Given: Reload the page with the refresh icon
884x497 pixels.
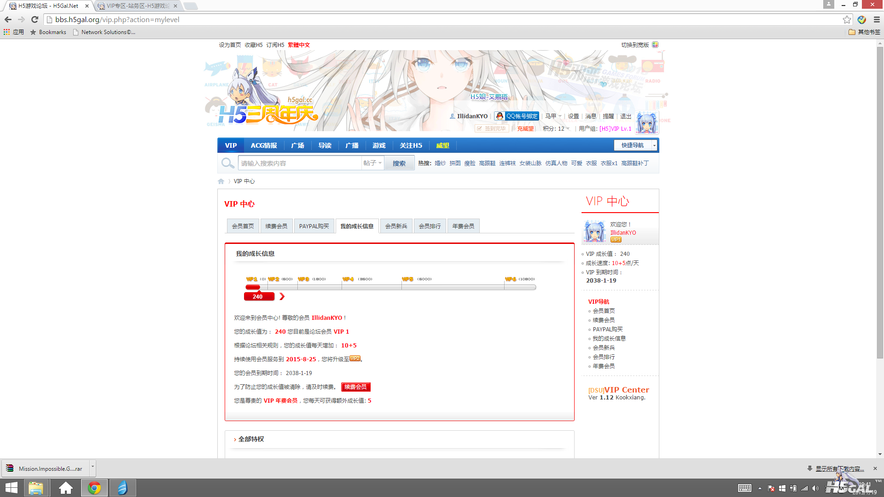Looking at the screenshot, I should click(x=35, y=19).
